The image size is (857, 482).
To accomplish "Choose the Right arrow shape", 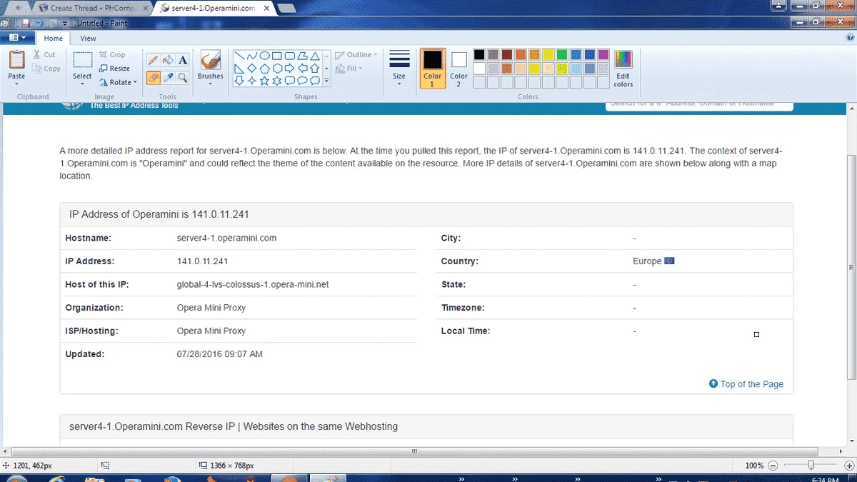I will tap(289, 69).
